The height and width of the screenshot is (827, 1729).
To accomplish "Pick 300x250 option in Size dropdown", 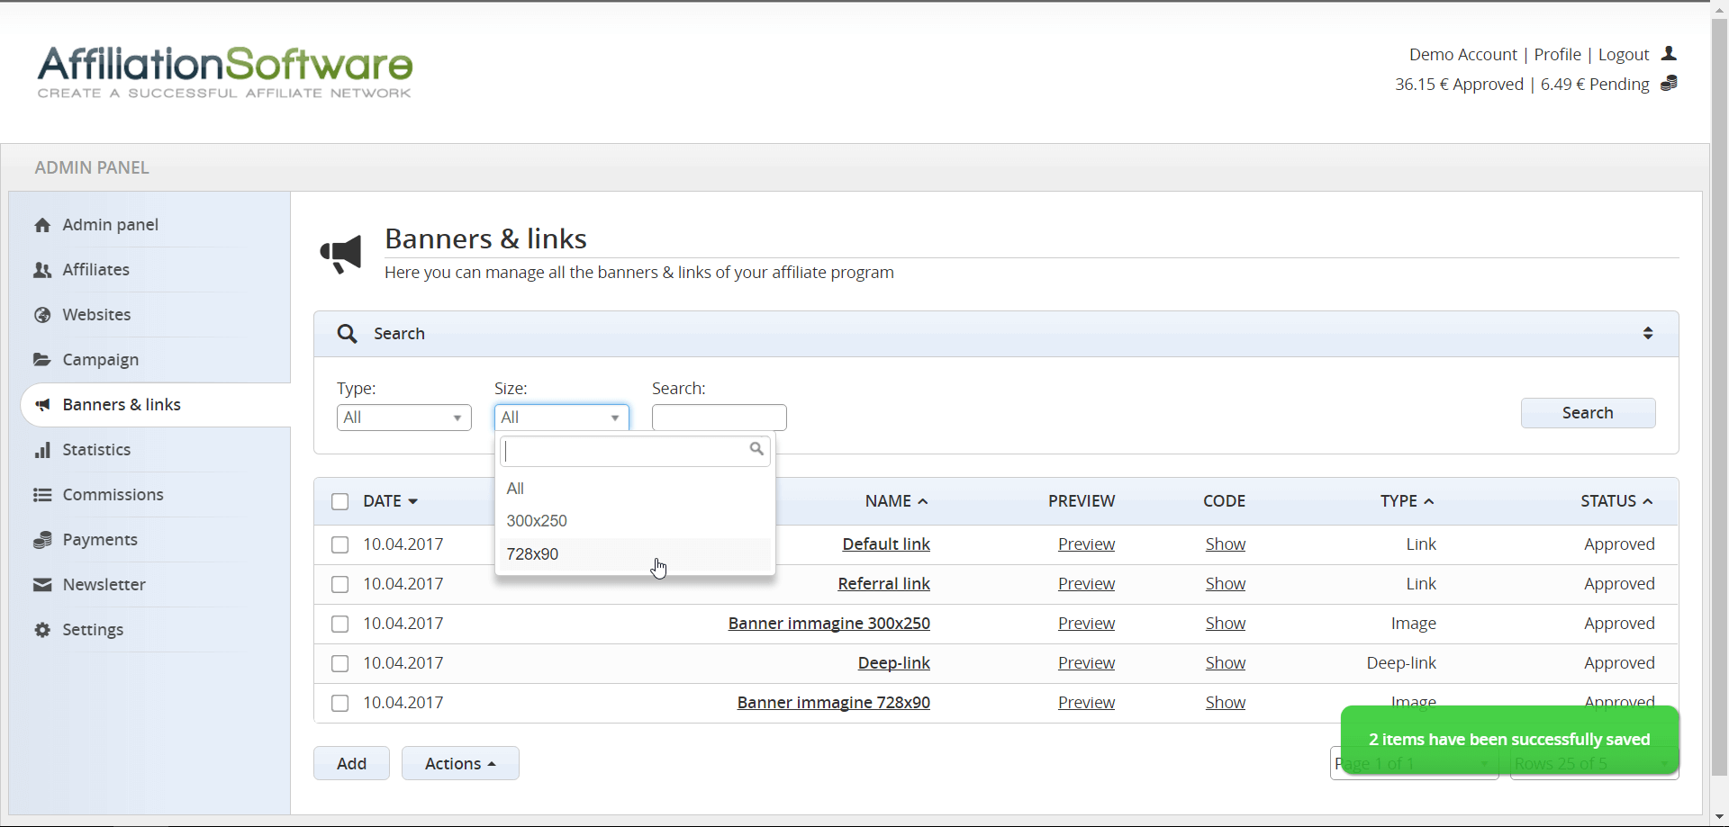I will 537,521.
